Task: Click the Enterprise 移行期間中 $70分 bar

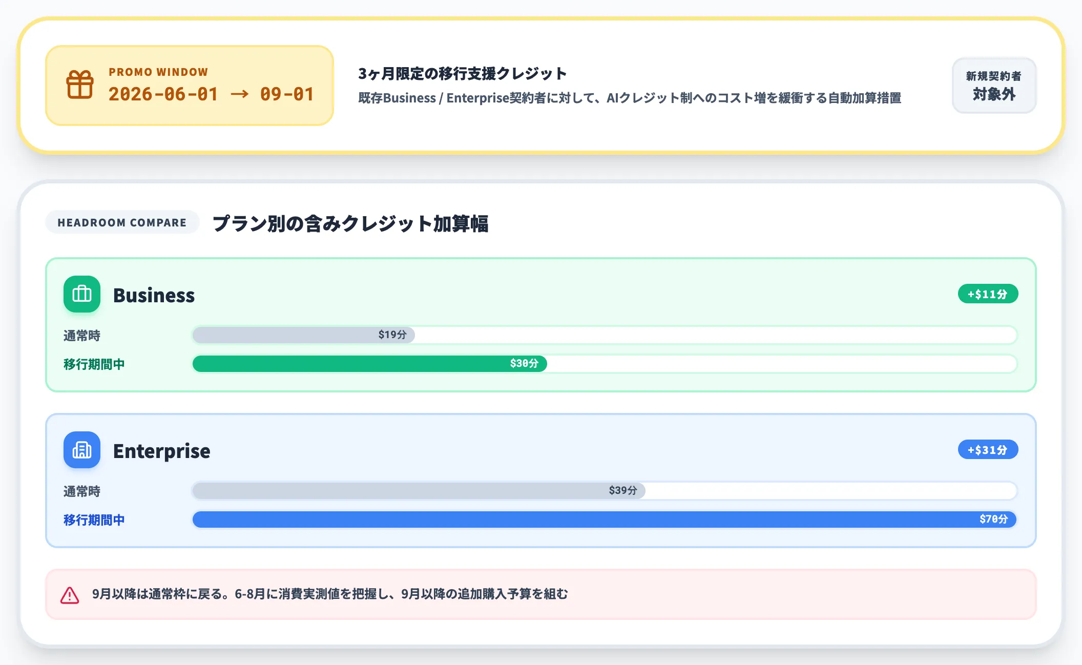Action: pyautogui.click(x=605, y=519)
